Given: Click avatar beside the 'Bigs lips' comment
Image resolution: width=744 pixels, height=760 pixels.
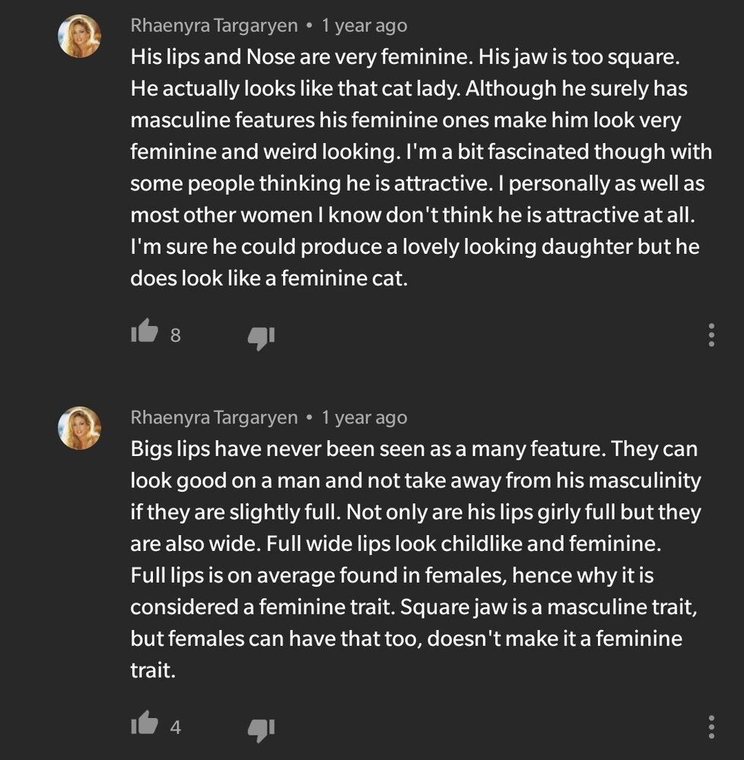Looking at the screenshot, I should [x=80, y=428].
